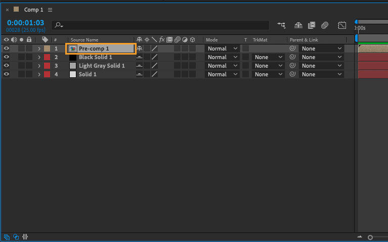Click frame count 00028 (25.00 fps)
This screenshot has width=388, height=242.
pos(26,30)
